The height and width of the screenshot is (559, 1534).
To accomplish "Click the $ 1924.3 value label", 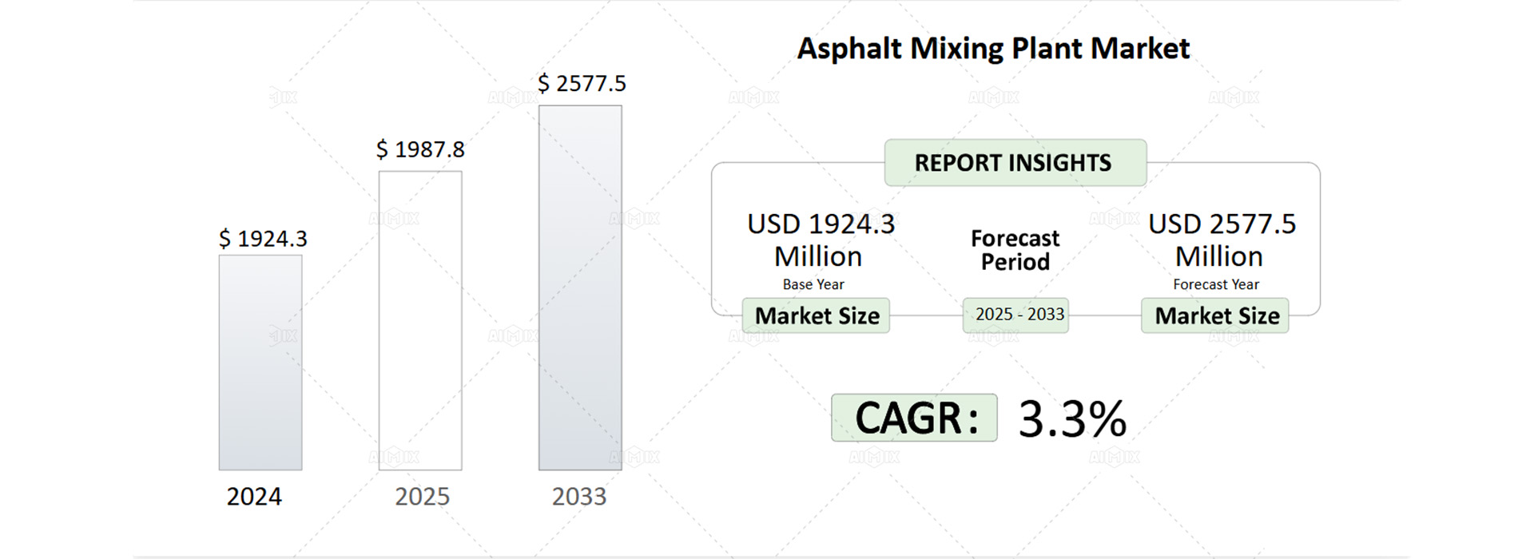I will 263,239.
